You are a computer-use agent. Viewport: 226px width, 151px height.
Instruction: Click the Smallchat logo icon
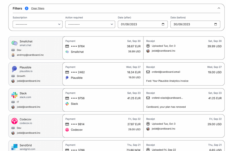coord(14,43)
